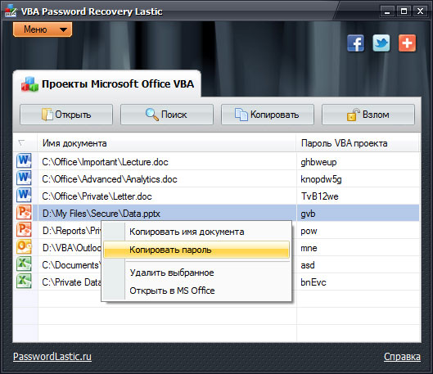433x374 pixels.
Task: Click the Поиск search button
Action: [167, 115]
